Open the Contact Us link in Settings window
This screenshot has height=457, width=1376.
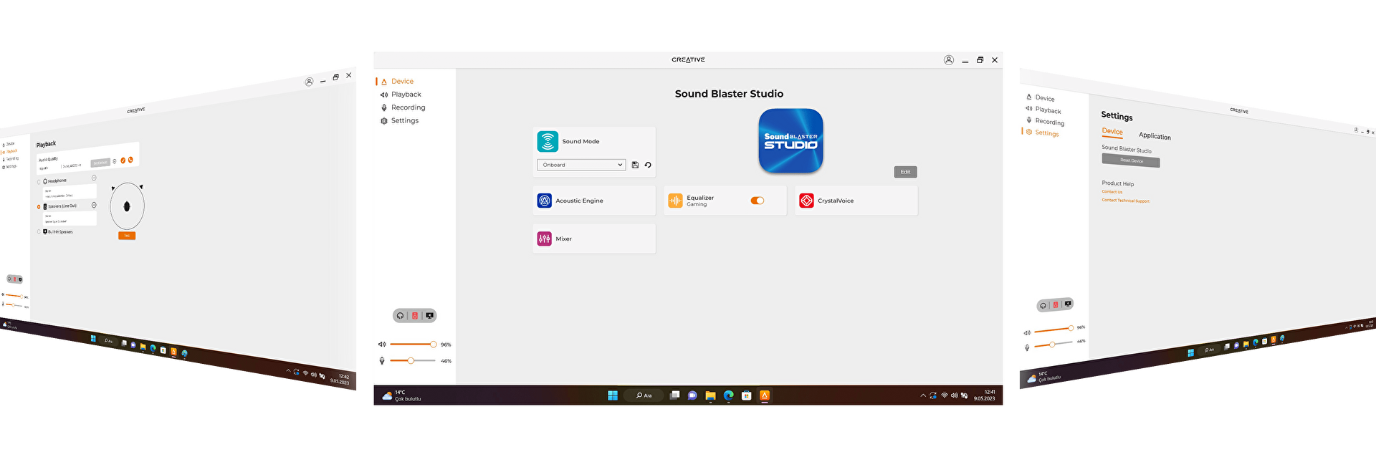[1112, 192]
